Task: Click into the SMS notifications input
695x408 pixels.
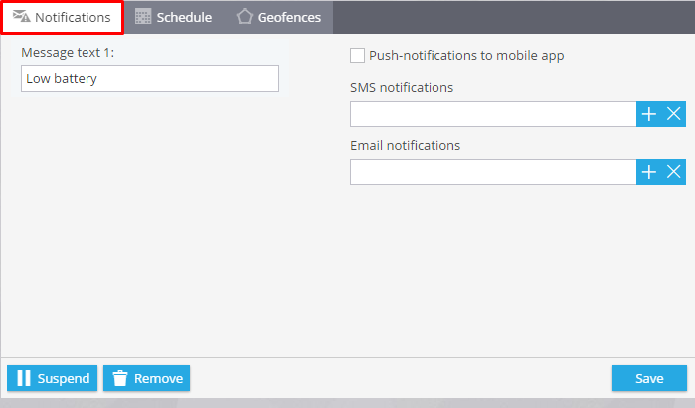Action: click(x=493, y=114)
